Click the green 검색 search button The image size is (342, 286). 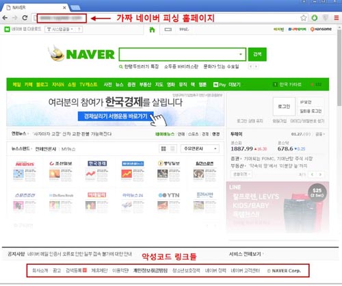coord(257,54)
